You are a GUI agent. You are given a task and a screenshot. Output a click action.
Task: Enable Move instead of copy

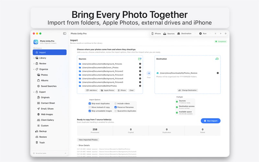[x=90, y=107]
